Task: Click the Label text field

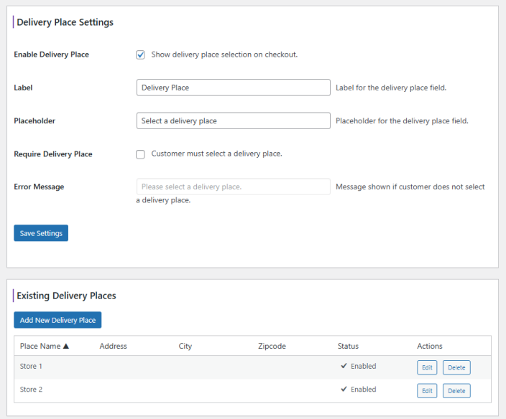Action: pyautogui.click(x=233, y=88)
